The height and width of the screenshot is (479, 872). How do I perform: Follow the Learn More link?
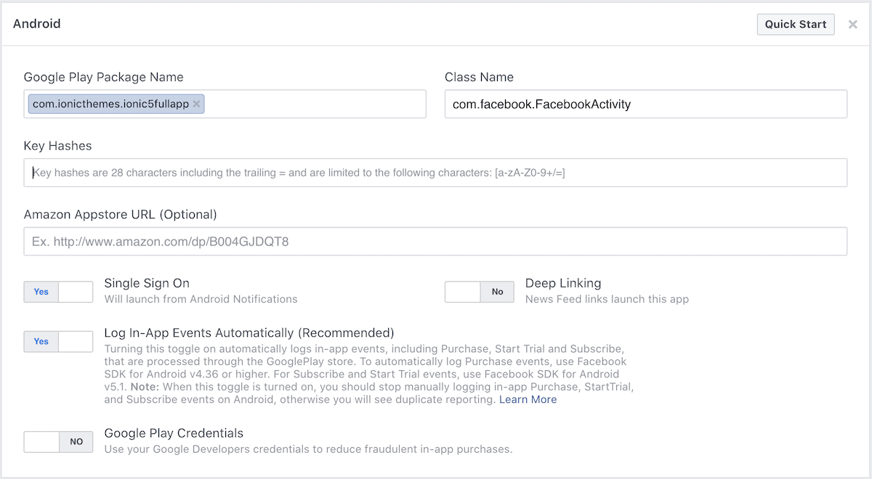pyautogui.click(x=528, y=400)
